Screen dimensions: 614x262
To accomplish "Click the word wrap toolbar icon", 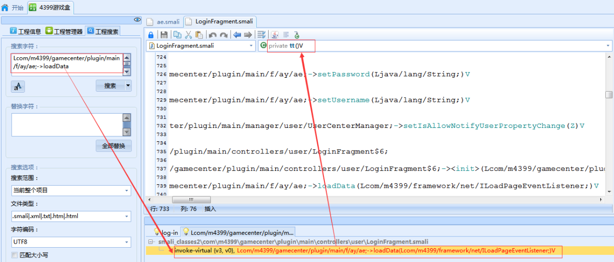I will coord(261,35).
